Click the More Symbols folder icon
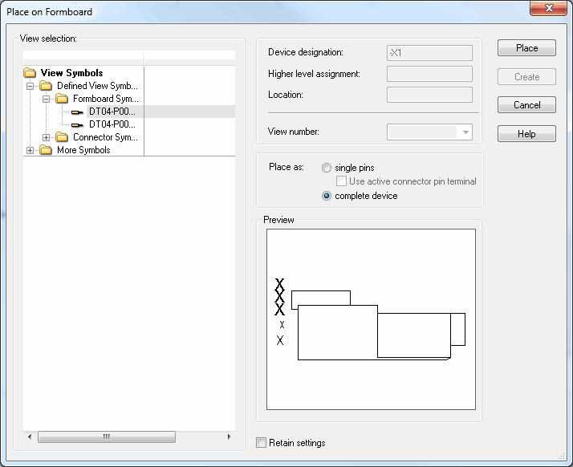Image resolution: width=573 pixels, height=467 pixels. coord(46,150)
